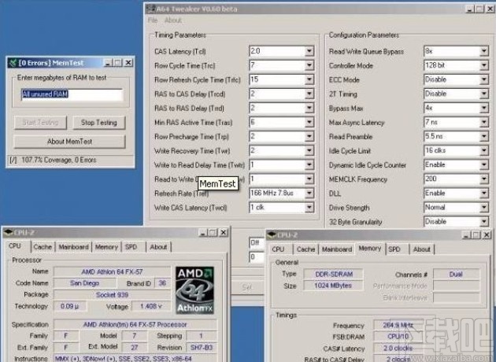Image resolution: width=496 pixels, height=362 pixels.
Task: Click the greyed Start Testing button
Action: [40, 123]
